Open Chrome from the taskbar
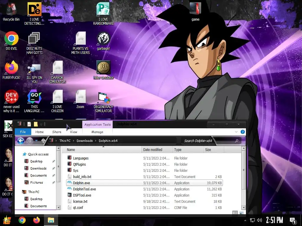 (x=22, y=220)
